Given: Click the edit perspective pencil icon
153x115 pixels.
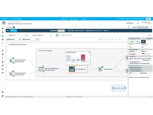Looking at the screenshot, I should (37, 39).
